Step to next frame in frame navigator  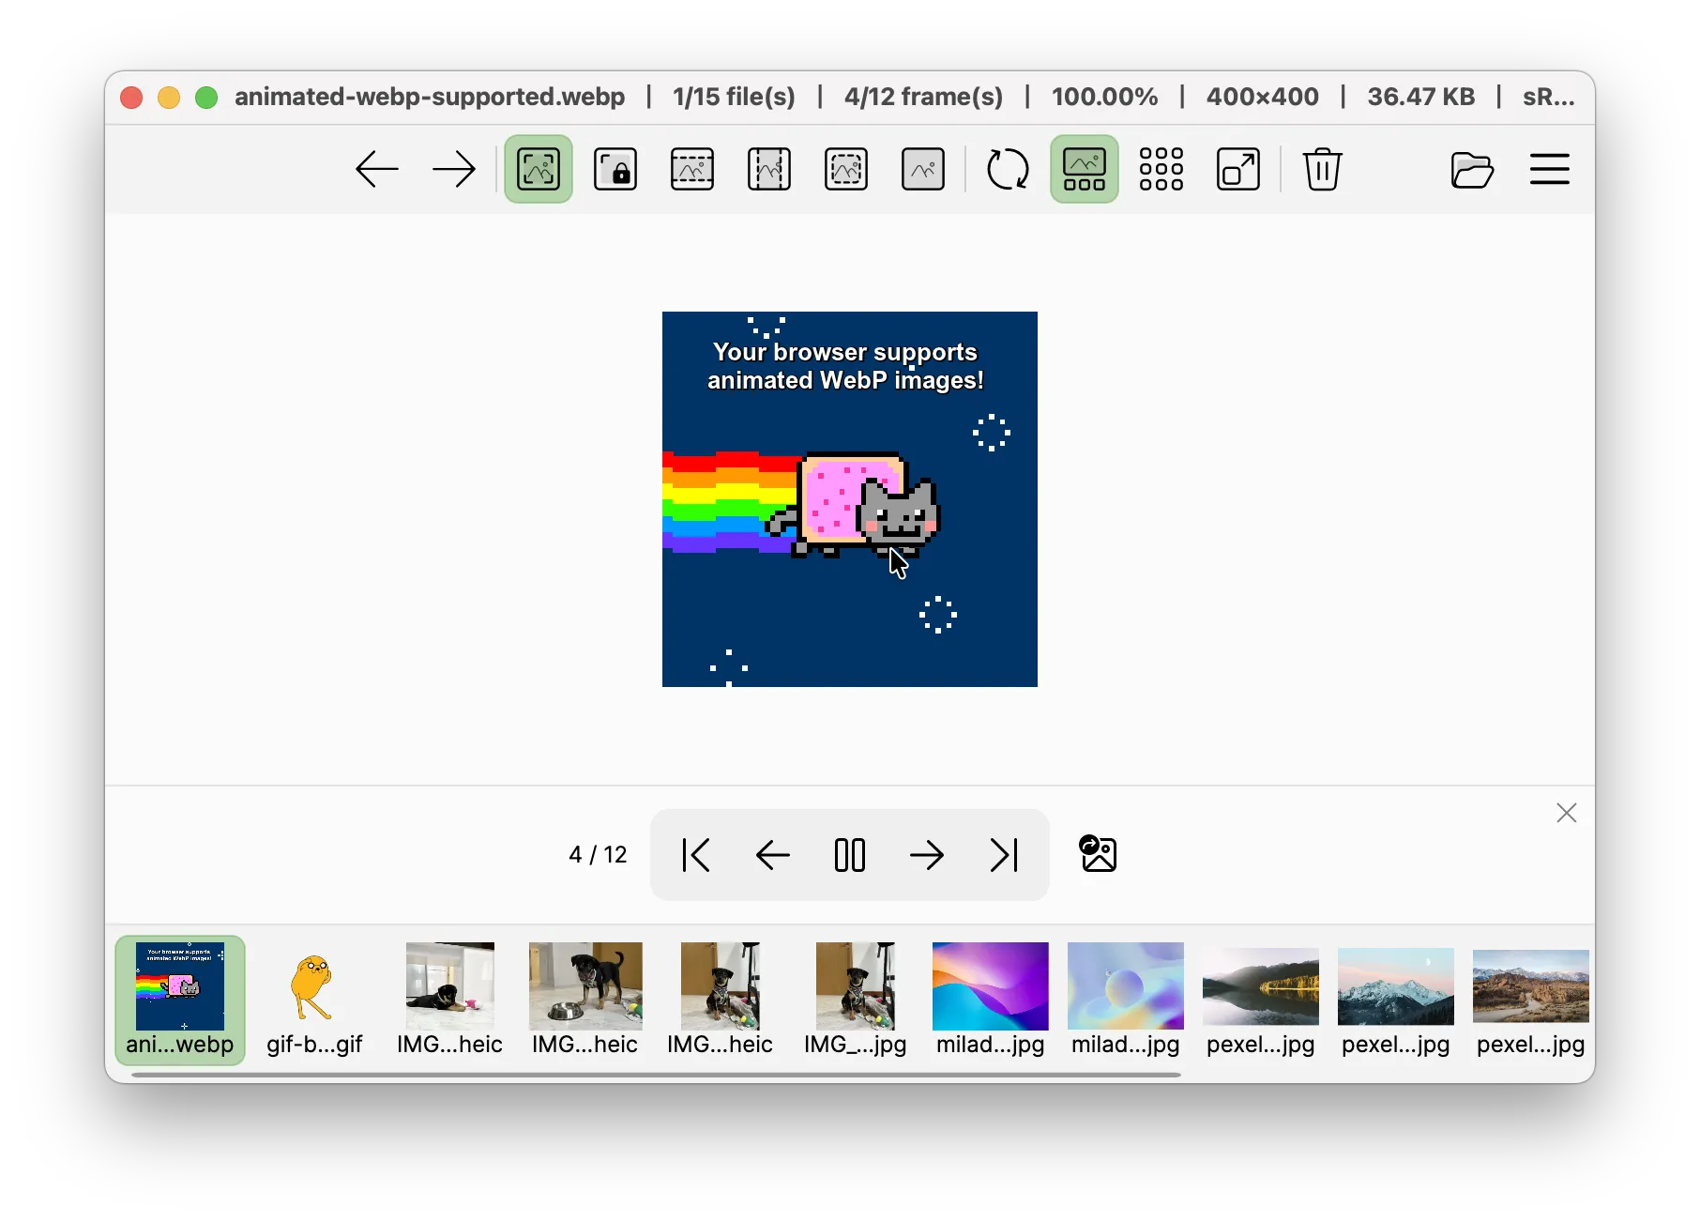tap(927, 855)
